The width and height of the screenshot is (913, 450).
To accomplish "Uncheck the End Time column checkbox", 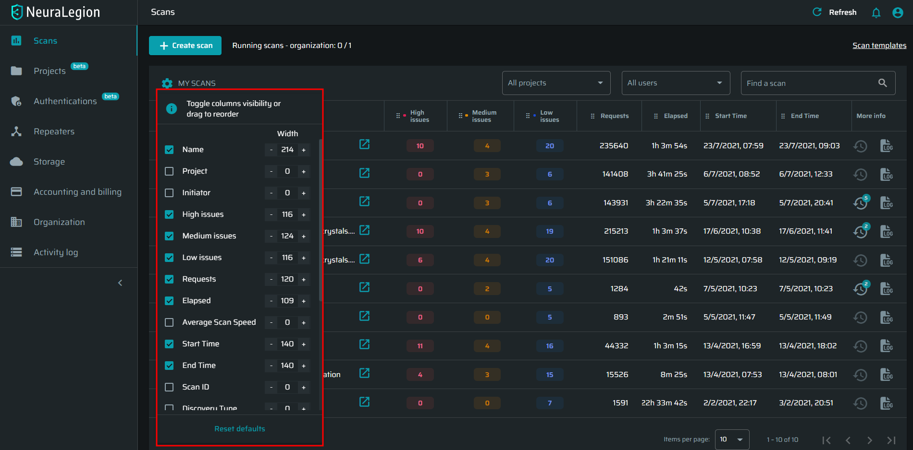I will 169,366.
